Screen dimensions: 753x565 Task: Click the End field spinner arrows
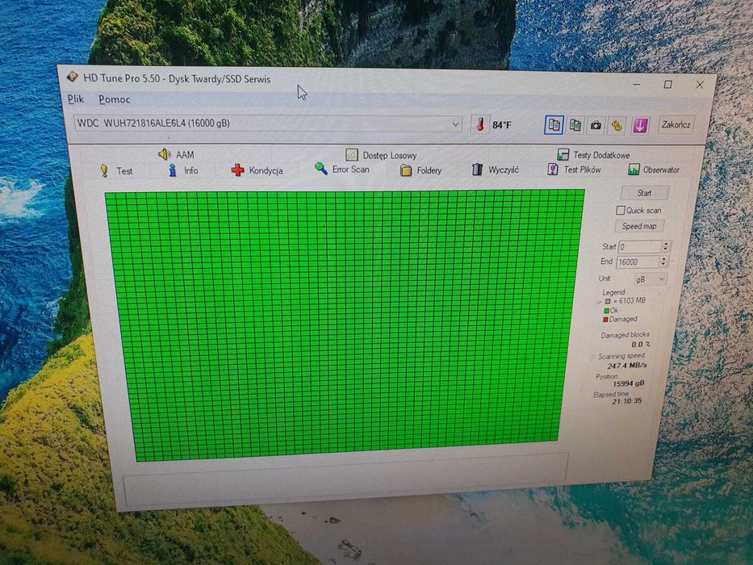[663, 262]
